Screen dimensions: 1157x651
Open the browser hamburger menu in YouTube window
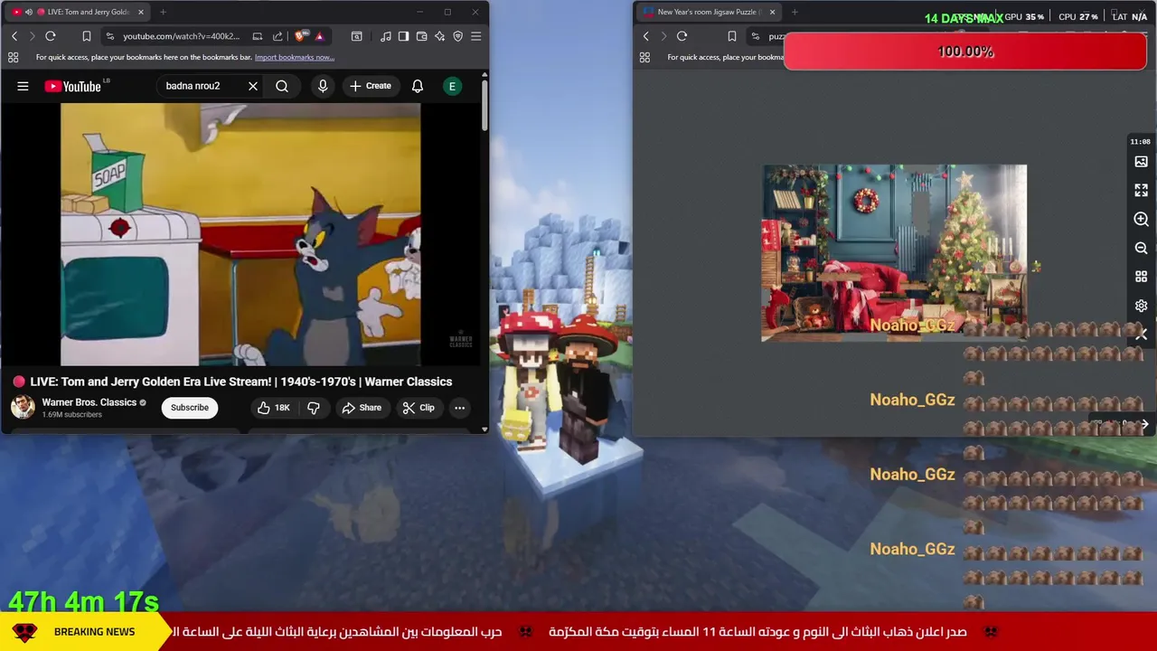(476, 36)
